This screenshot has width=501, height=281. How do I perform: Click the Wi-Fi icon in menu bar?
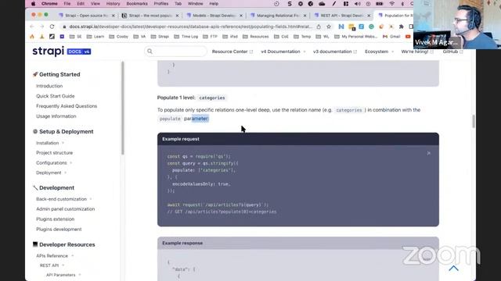392,4
